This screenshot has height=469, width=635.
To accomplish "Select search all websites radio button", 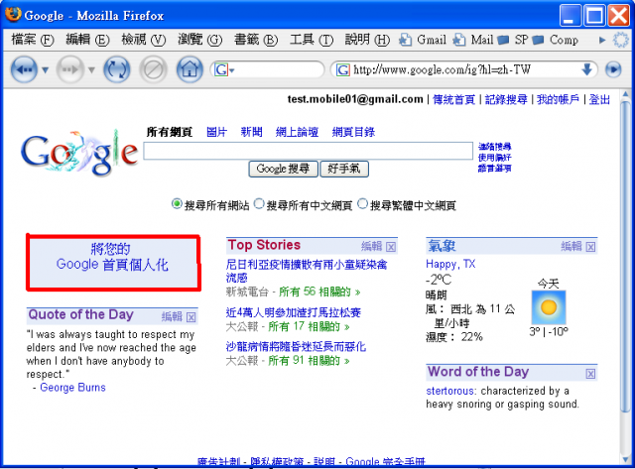I will (177, 203).
